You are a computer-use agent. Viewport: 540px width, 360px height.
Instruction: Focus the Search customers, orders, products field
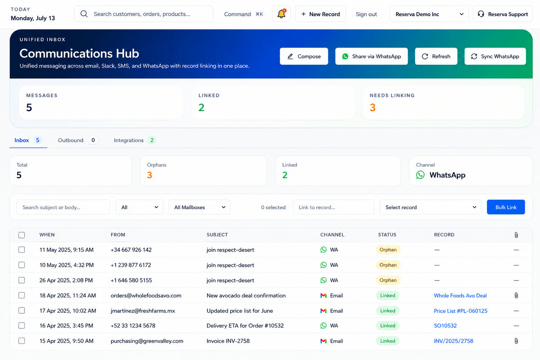144,14
